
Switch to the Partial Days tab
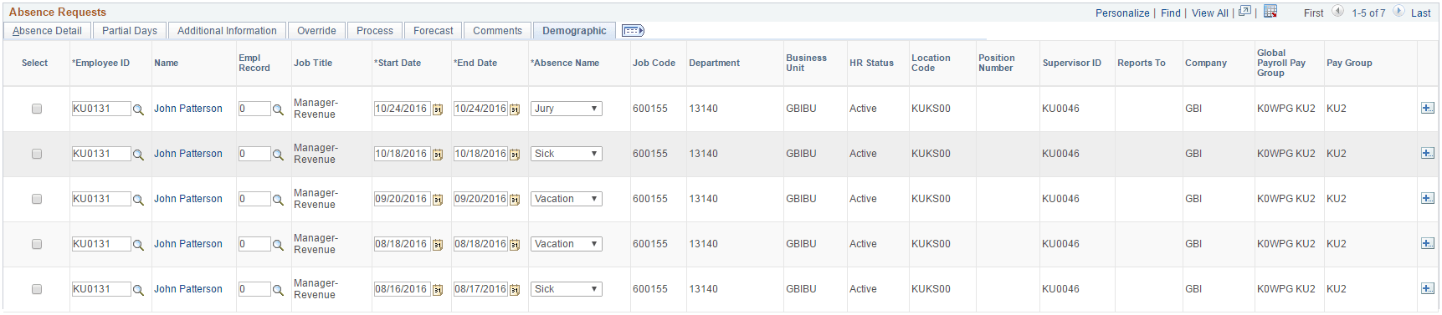[130, 31]
